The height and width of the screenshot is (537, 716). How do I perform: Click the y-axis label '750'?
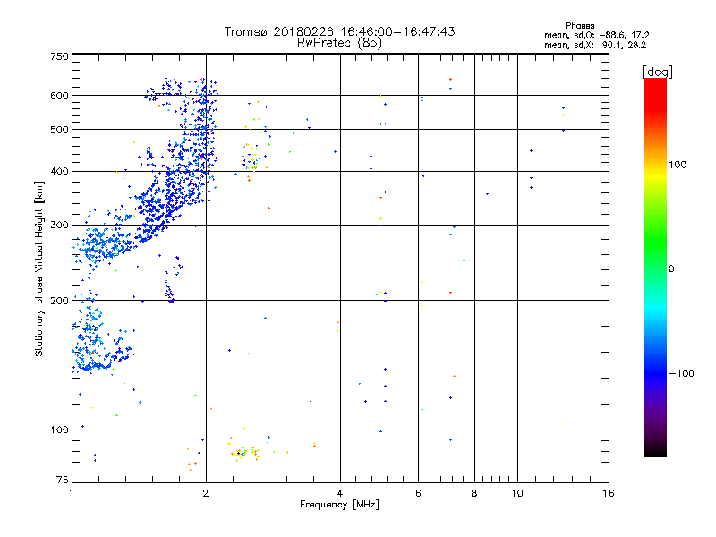pos(59,56)
